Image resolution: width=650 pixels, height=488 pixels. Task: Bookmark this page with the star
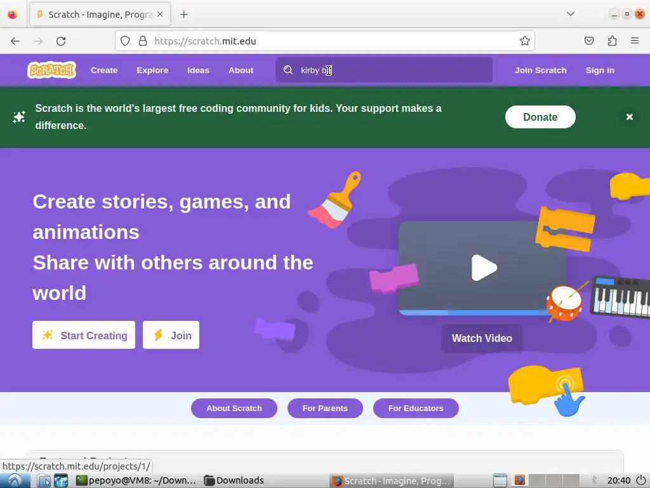click(524, 41)
